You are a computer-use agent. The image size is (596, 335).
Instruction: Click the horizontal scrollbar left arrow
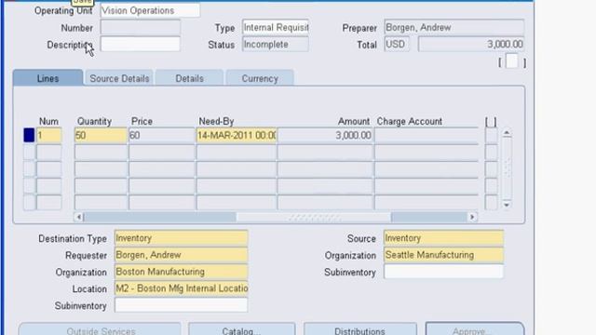78,217
